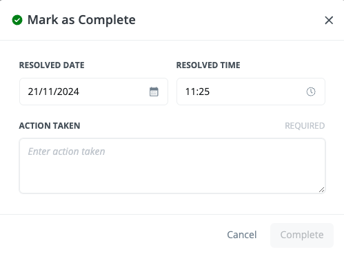Click the Complete button
The height and width of the screenshot is (254, 344).
pos(302,235)
